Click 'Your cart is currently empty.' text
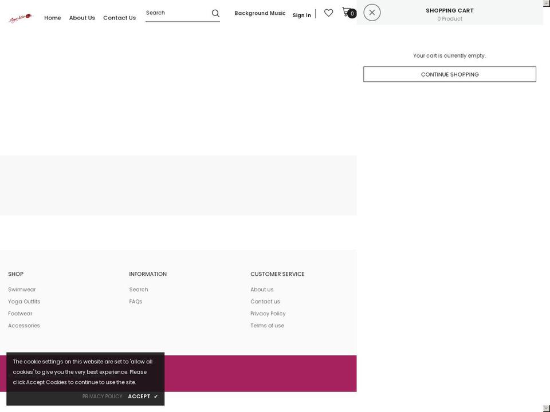This screenshot has width=550, height=412. click(x=449, y=56)
